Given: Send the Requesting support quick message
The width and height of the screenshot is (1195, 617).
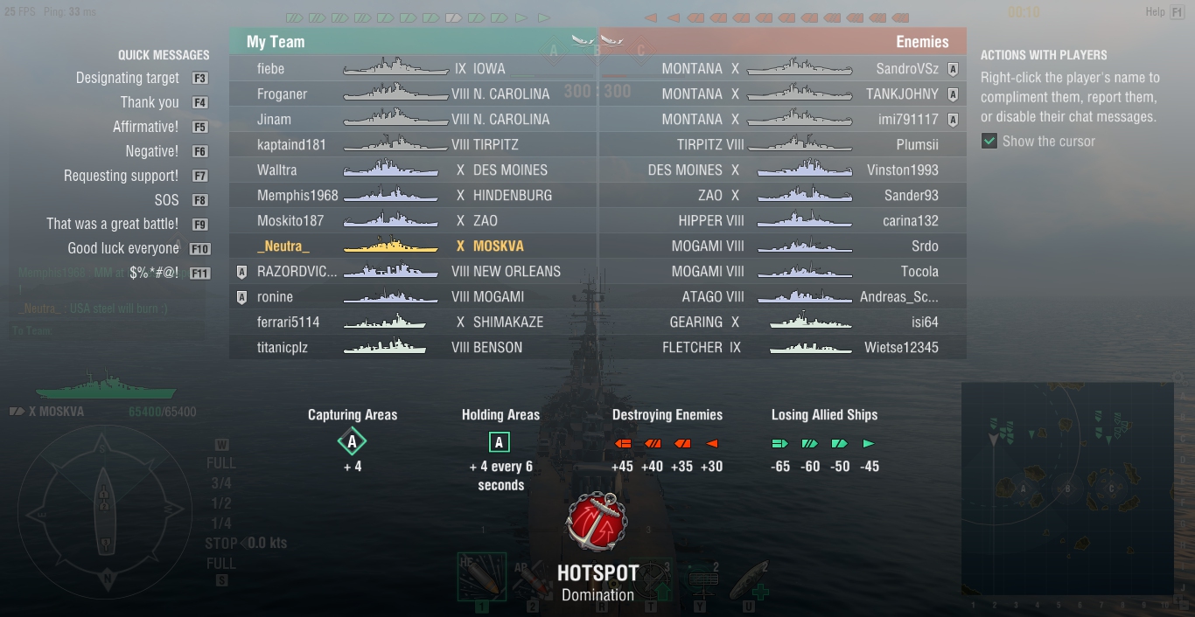Looking at the screenshot, I should [121, 176].
